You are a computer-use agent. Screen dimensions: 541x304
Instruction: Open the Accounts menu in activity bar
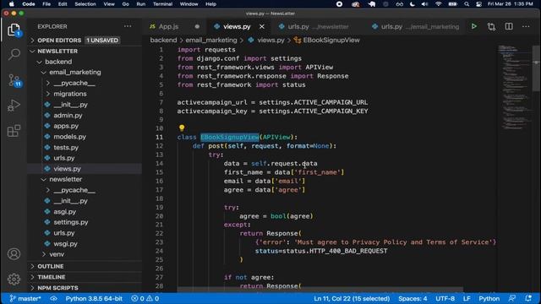click(14, 254)
